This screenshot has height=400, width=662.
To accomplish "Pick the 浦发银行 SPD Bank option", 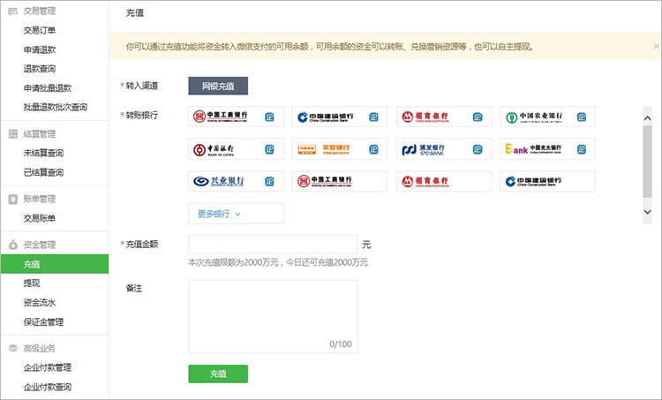I will point(444,149).
